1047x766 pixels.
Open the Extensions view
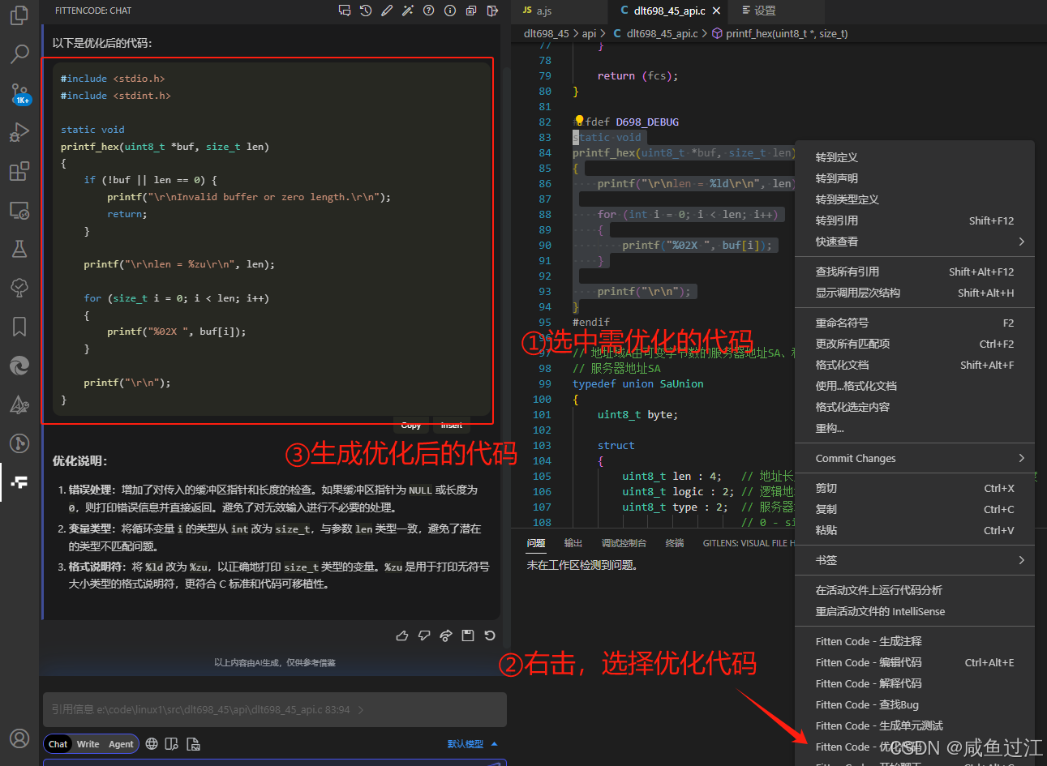19,171
